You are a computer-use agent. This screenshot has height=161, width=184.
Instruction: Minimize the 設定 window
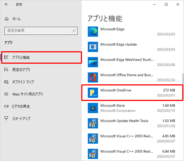point(155,4)
